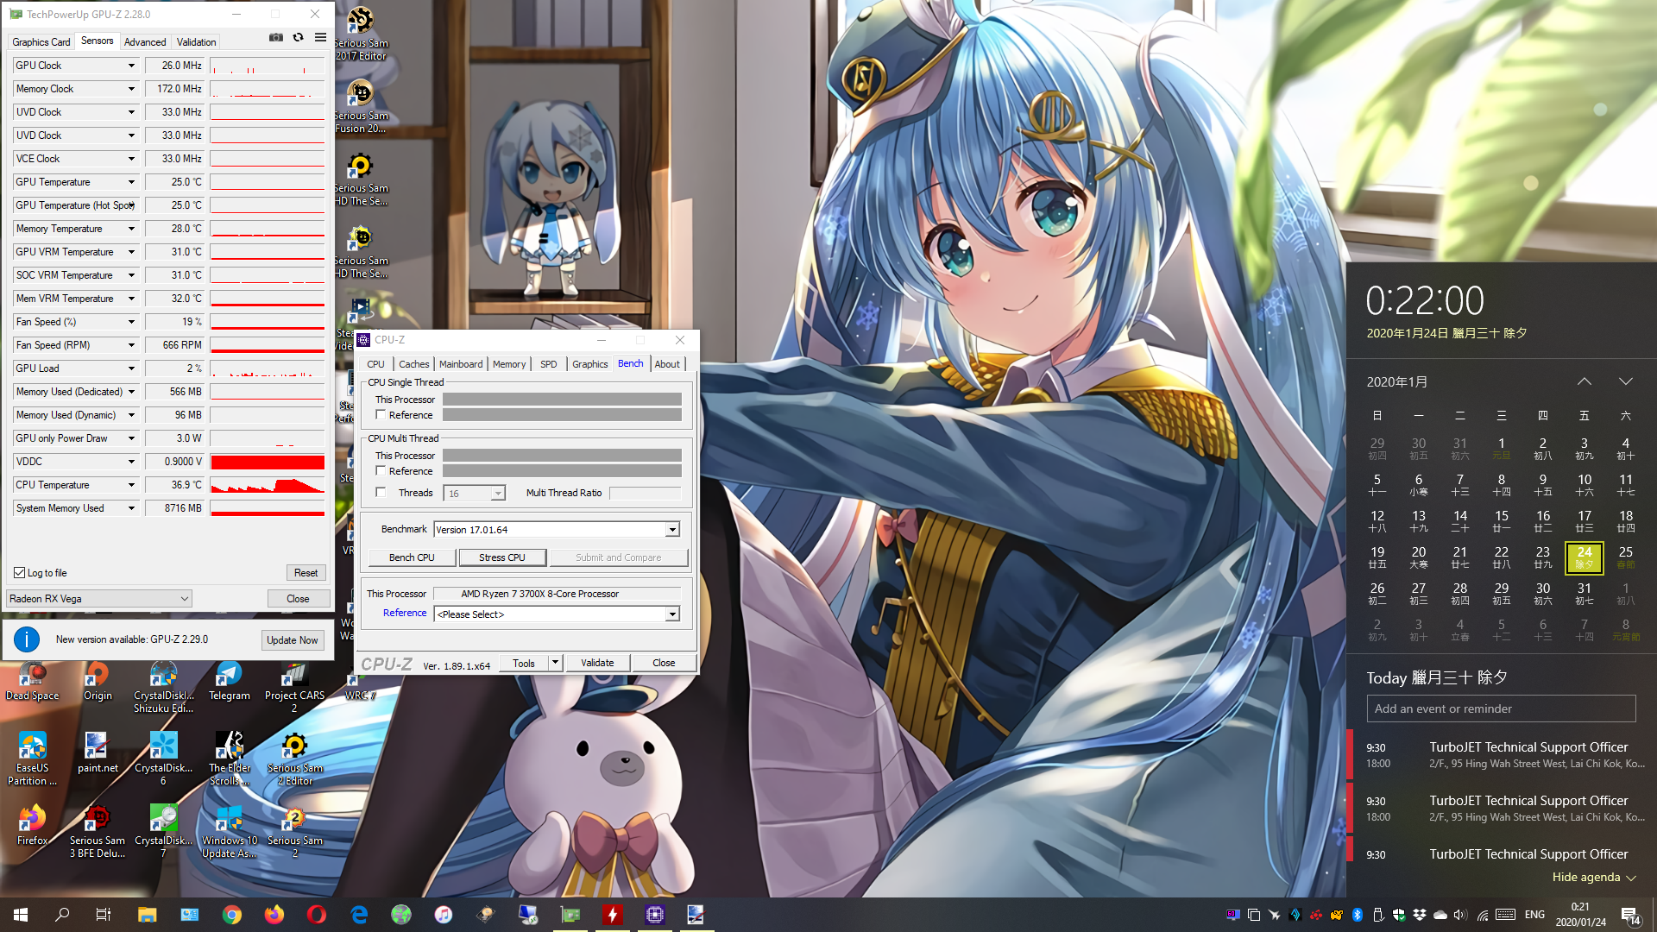Viewport: 1657px width, 932px height.
Task: Open the Radeon RX Vega device dropdown
Action: [99, 599]
